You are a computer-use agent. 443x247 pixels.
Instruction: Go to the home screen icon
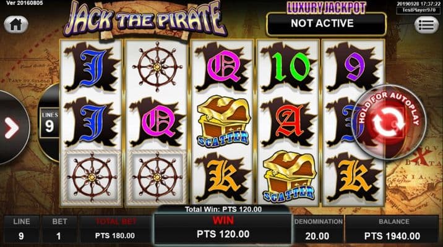point(16,25)
